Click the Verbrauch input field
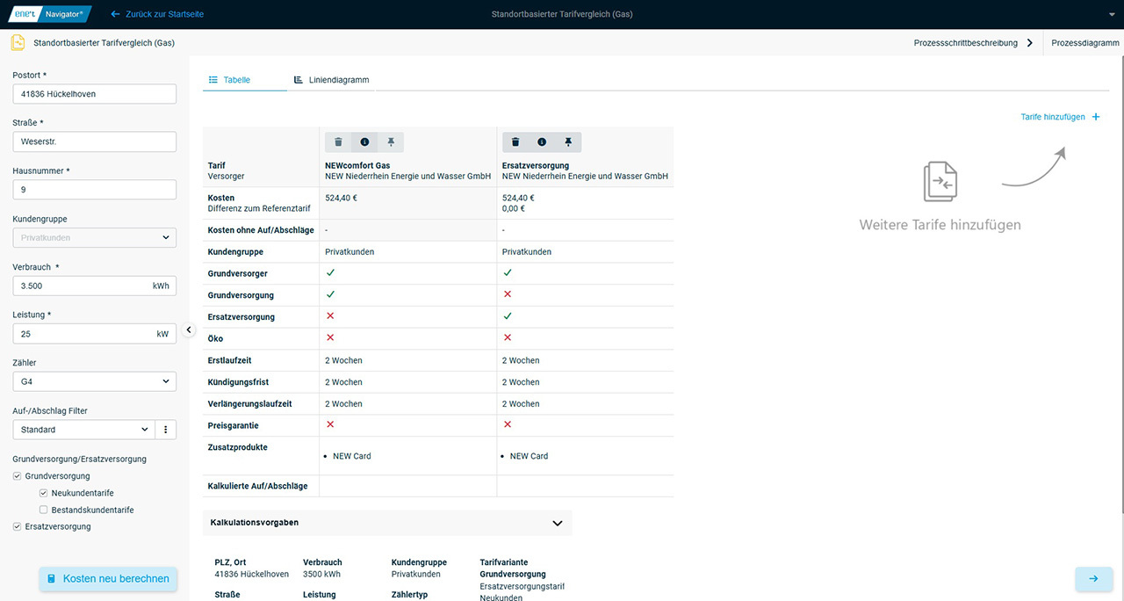 (81, 286)
